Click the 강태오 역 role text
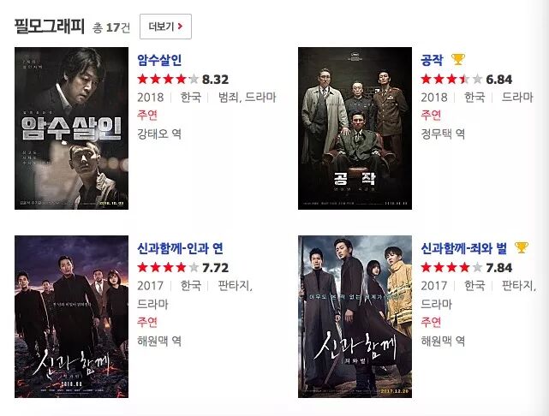This screenshot has height=416, width=549. coord(159,134)
